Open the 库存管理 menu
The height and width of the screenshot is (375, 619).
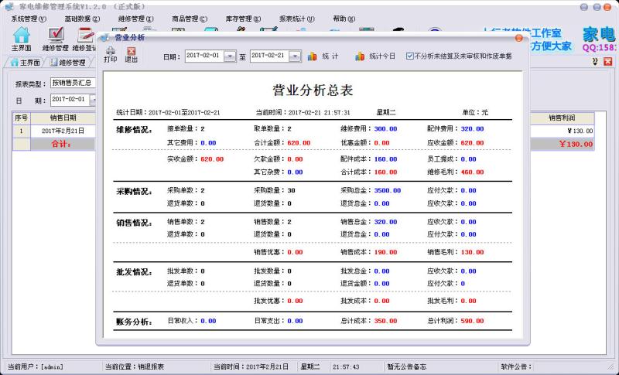click(243, 19)
